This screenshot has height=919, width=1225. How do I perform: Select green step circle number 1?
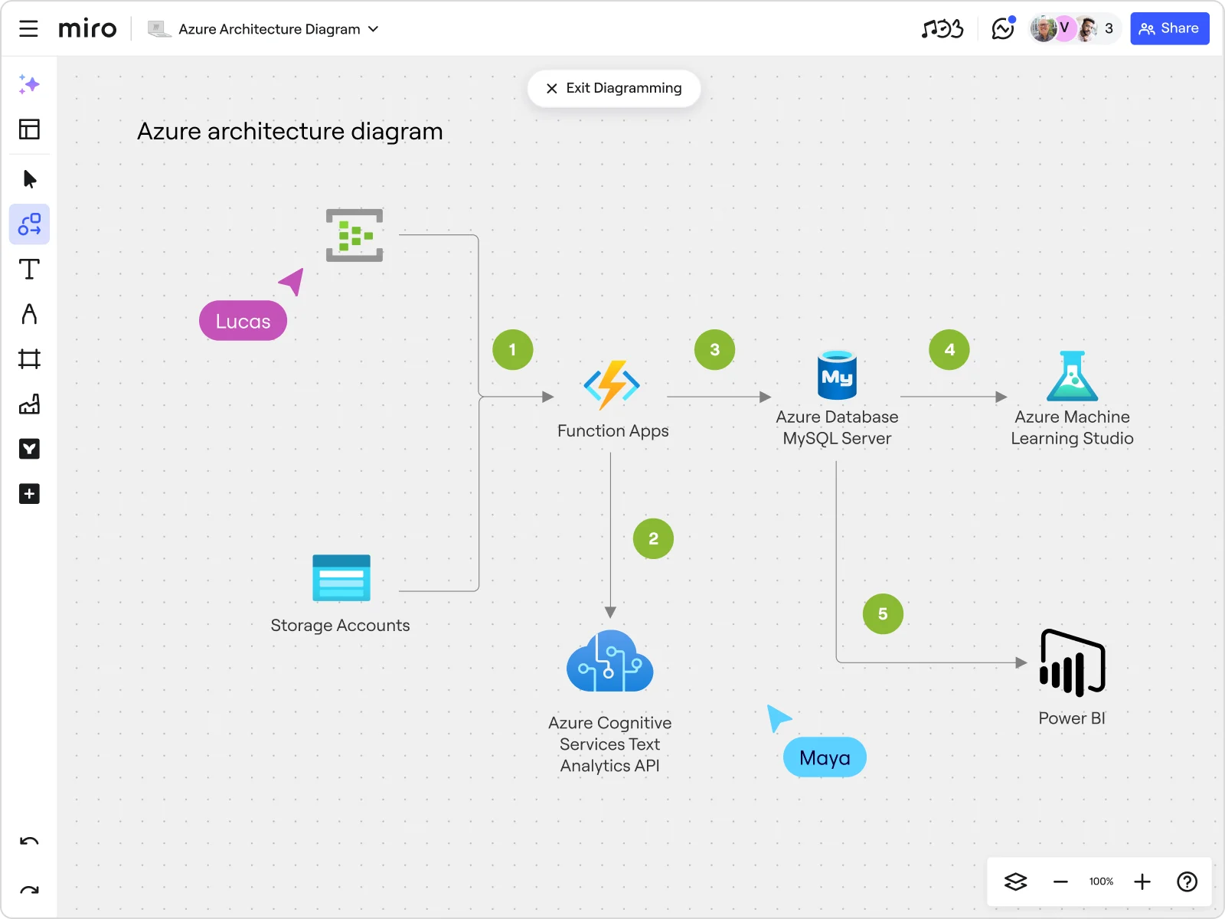[513, 350]
